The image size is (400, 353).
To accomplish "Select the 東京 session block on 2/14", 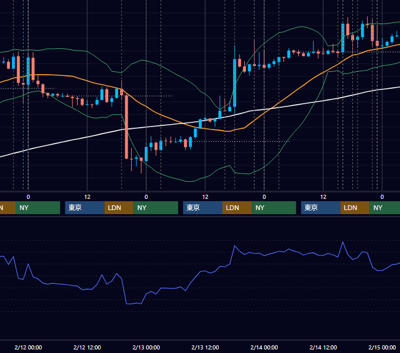I will pos(321,208).
